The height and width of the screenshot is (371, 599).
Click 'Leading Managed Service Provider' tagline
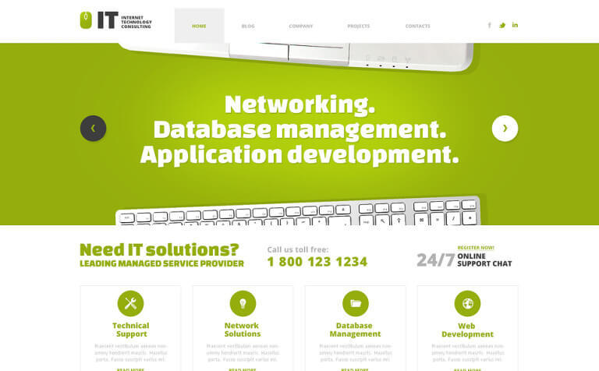(161, 263)
